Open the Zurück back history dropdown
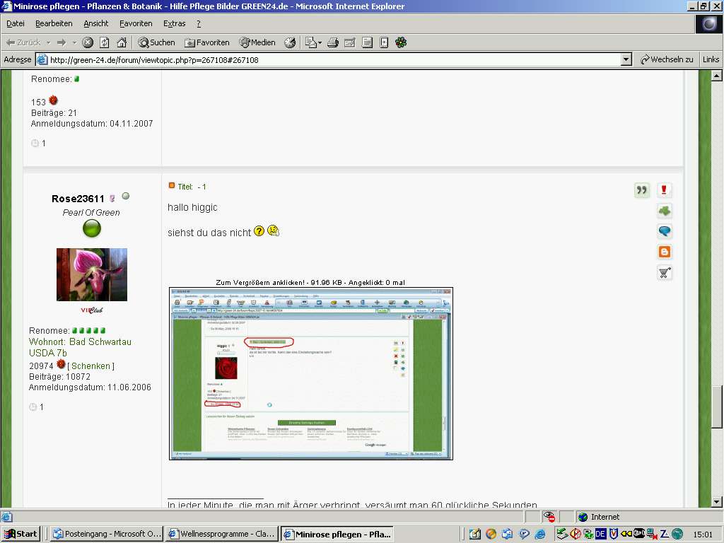Viewport: 724px width, 543px height. click(48, 42)
